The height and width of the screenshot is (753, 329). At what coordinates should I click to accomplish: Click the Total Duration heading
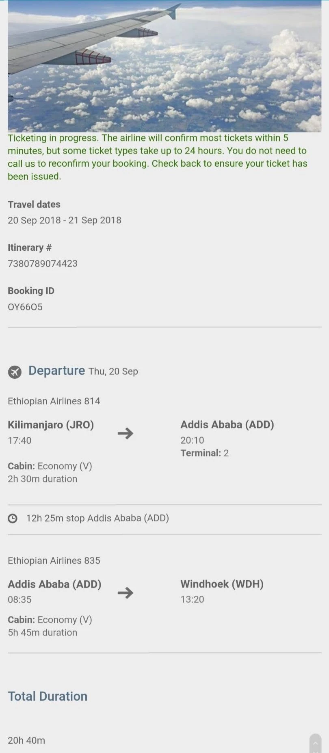48,696
